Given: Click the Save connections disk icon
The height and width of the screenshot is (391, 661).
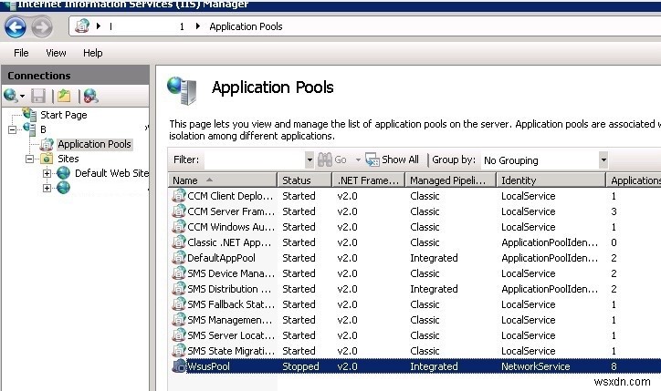Looking at the screenshot, I should (38, 96).
